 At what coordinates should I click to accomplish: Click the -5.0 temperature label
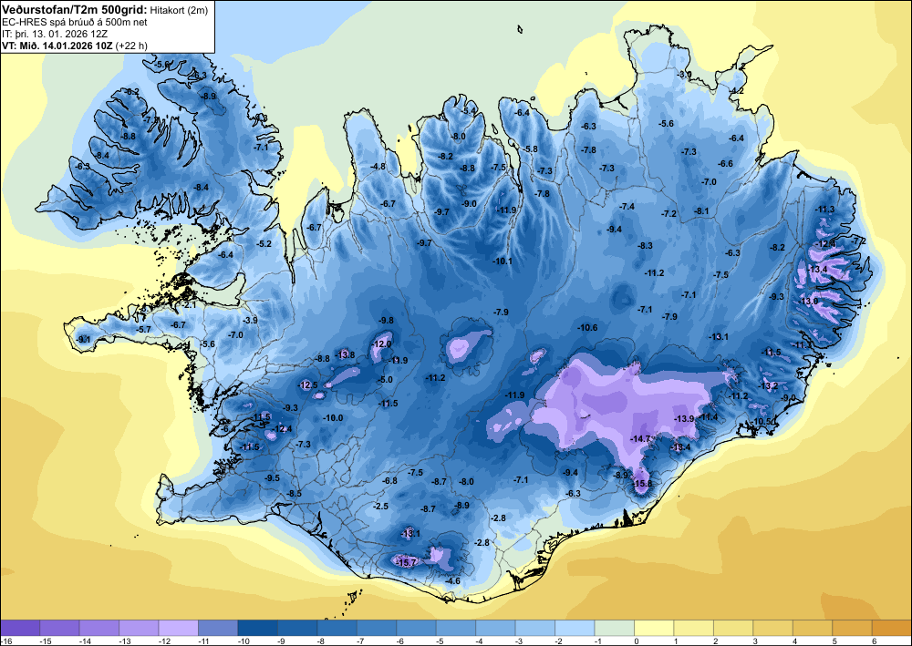click(386, 380)
